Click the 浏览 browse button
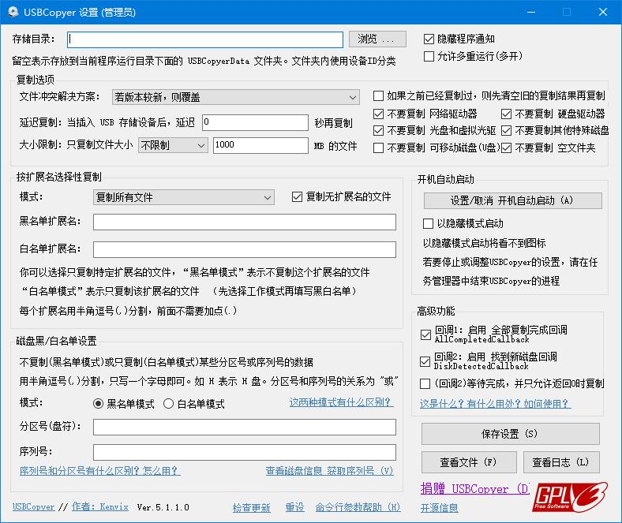This screenshot has width=622, height=523. click(377, 39)
